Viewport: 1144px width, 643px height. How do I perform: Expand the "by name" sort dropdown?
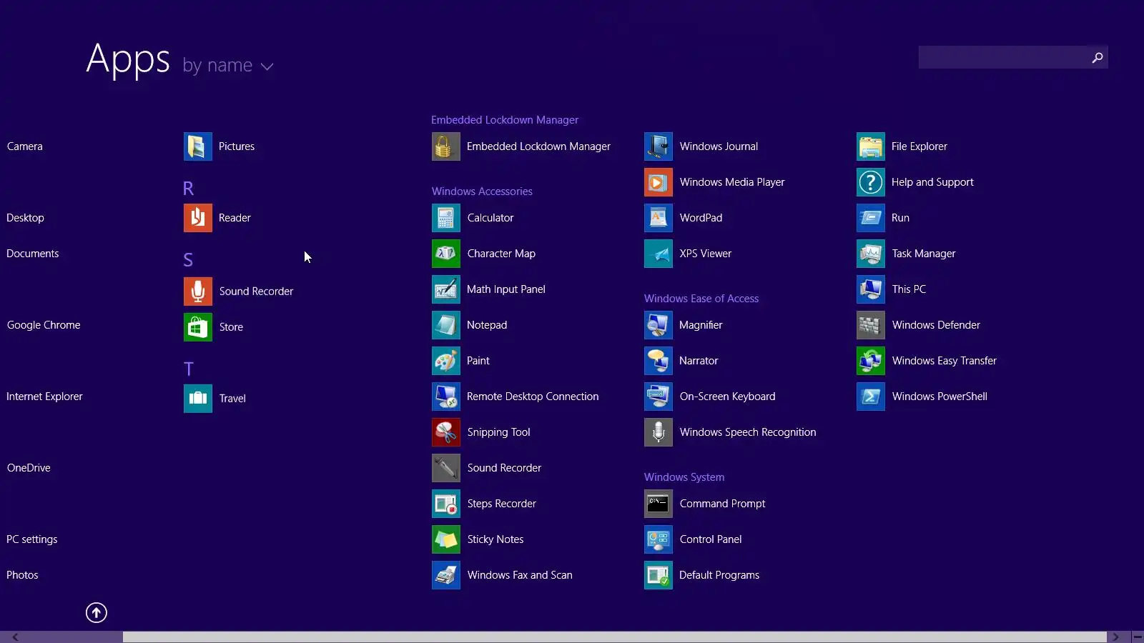pyautogui.click(x=228, y=66)
